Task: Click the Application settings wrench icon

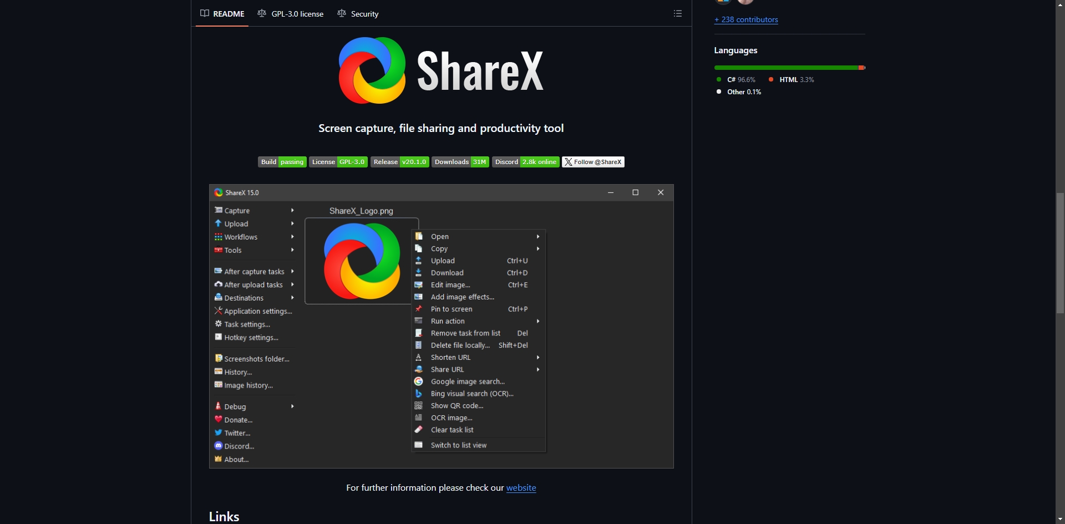Action: (x=219, y=311)
